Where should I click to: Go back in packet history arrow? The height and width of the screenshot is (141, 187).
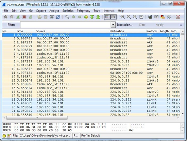tap(73, 17)
